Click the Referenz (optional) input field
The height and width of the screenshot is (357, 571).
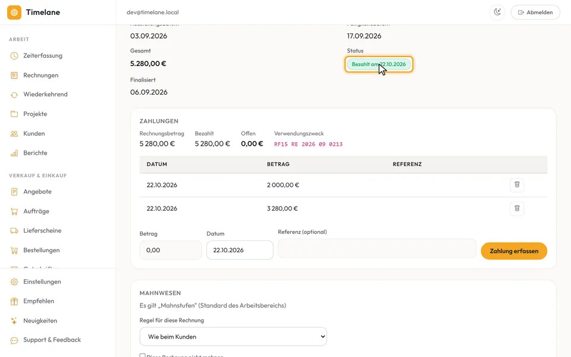(377, 249)
